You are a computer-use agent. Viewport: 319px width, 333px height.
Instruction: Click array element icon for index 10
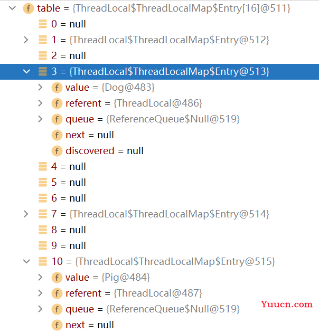(x=43, y=261)
